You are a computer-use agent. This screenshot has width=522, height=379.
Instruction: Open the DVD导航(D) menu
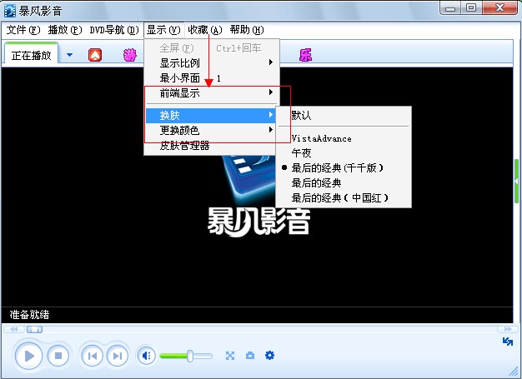point(114,30)
